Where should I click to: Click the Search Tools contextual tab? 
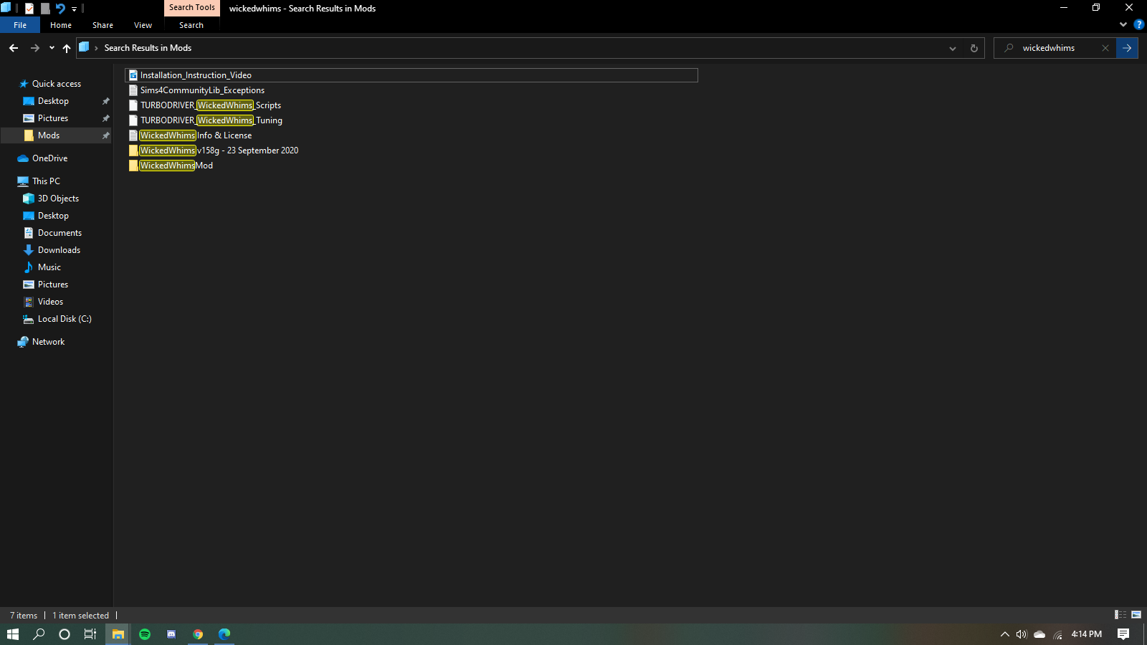(x=192, y=8)
